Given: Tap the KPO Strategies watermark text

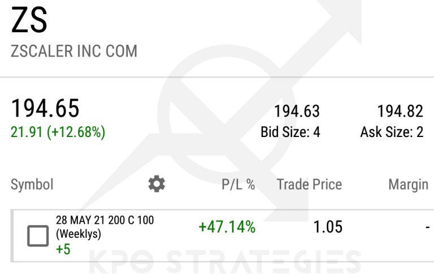Looking at the screenshot, I should 226,262.
